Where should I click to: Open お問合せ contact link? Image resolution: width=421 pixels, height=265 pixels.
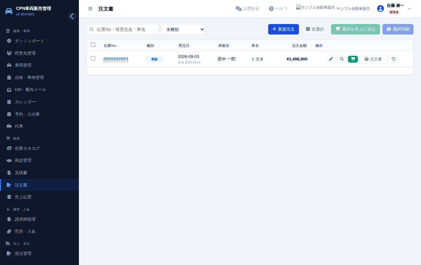click(x=247, y=9)
